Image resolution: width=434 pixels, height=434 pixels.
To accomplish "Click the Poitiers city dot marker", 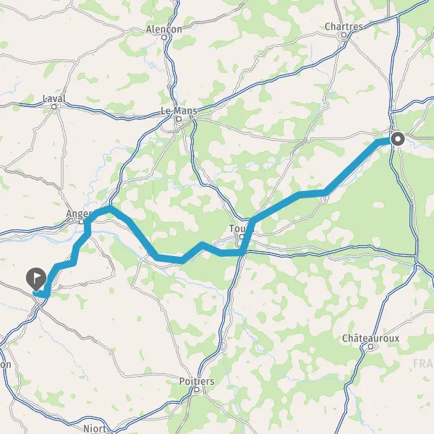I will point(197,390).
